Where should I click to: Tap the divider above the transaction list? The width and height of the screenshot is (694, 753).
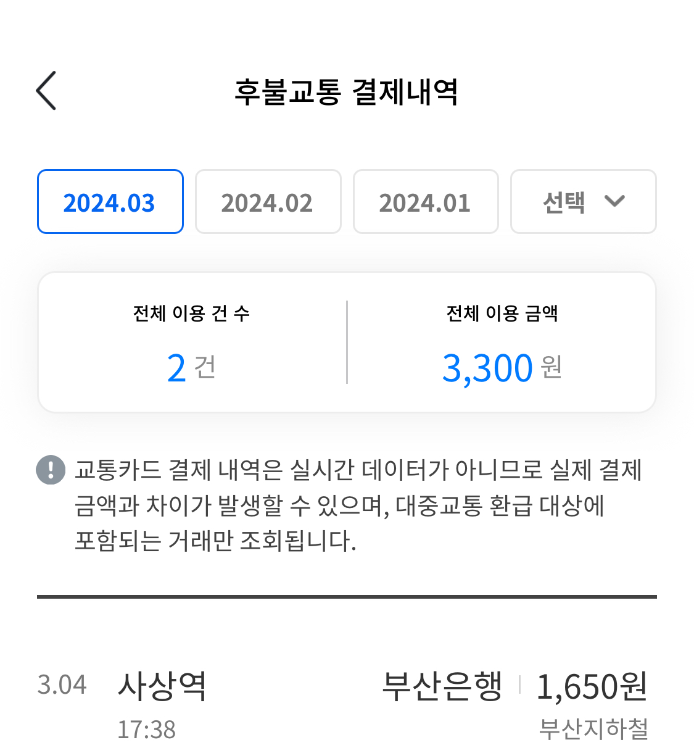coord(347,597)
